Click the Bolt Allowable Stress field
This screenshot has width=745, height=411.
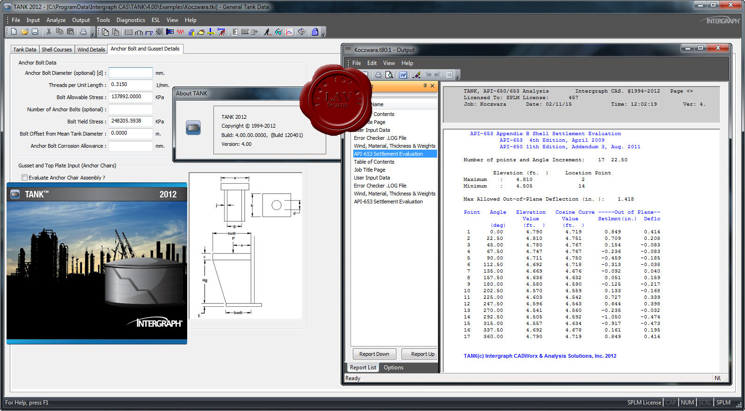click(x=131, y=97)
